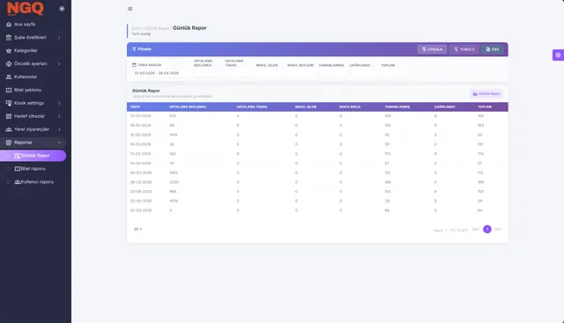This screenshot has height=323, width=564.
Task: Open the purple settings gear tab
Action: [x=558, y=55]
